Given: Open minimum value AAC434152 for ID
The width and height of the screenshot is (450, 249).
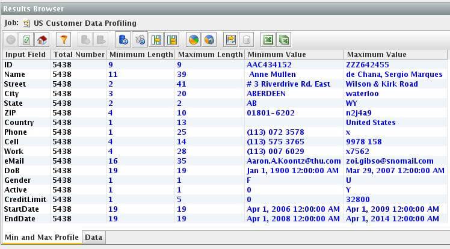Looking at the screenshot, I should [269, 64].
